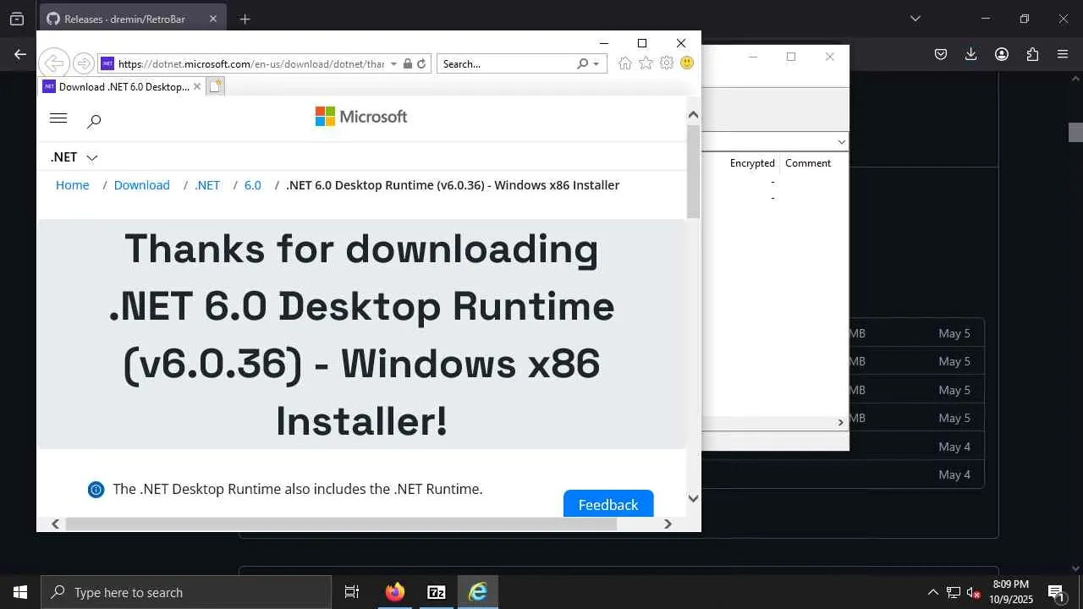This screenshot has width=1083, height=609.
Task: Click the search icon on the Microsoft page
Action: point(94,121)
